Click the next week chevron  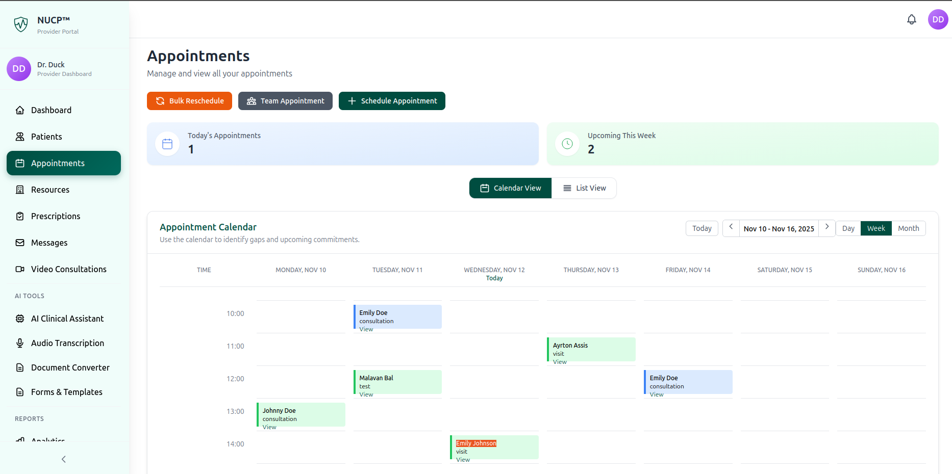(x=827, y=228)
